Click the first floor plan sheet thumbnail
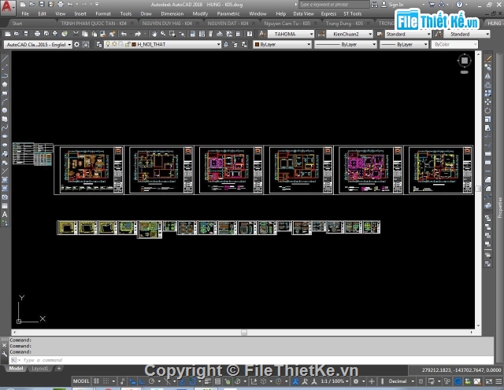504x390 pixels. (x=89, y=170)
